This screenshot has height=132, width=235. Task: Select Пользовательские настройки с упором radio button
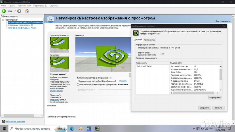tap(78, 84)
